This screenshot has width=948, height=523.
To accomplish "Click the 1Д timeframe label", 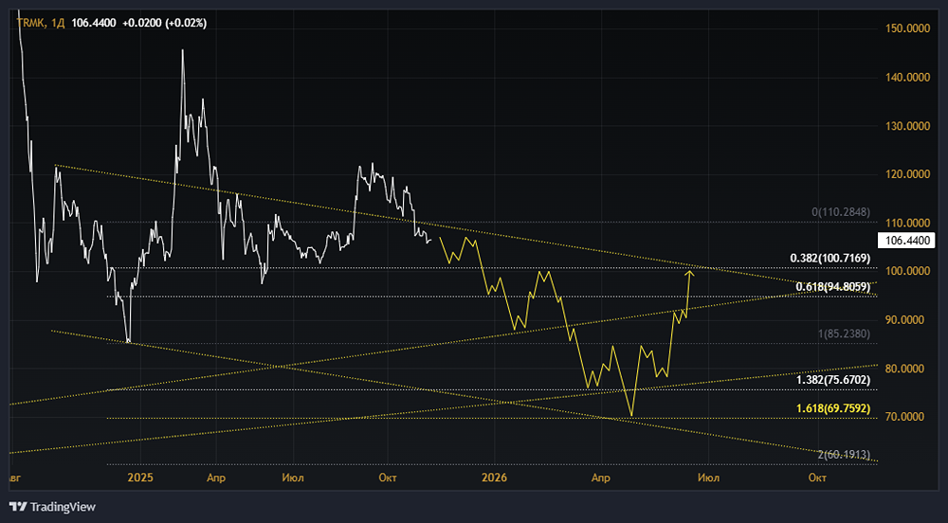I will coord(58,23).
